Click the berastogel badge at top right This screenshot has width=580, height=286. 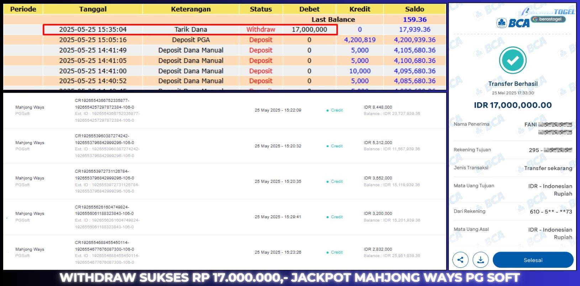click(548, 19)
